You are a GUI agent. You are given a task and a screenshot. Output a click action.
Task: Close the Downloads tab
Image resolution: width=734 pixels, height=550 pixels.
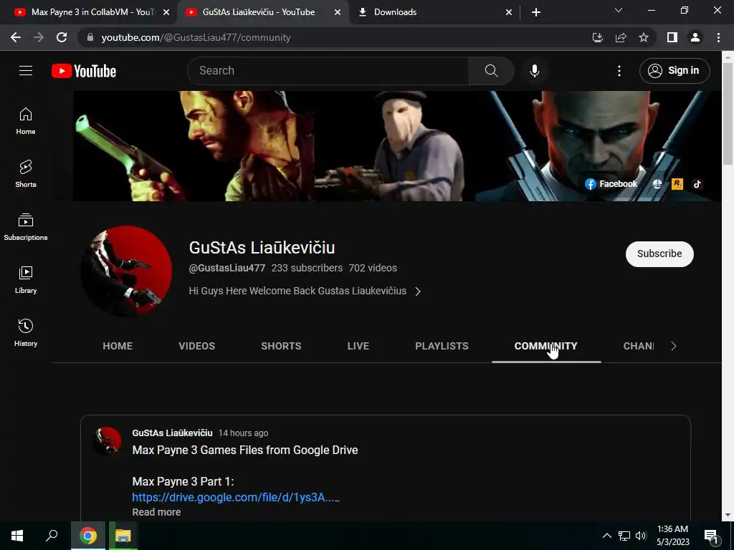(x=509, y=12)
